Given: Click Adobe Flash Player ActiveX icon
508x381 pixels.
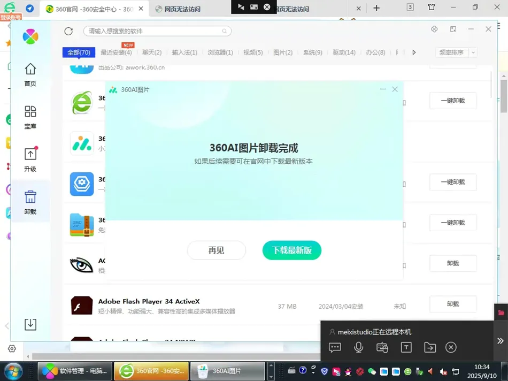Looking at the screenshot, I should pos(82,305).
